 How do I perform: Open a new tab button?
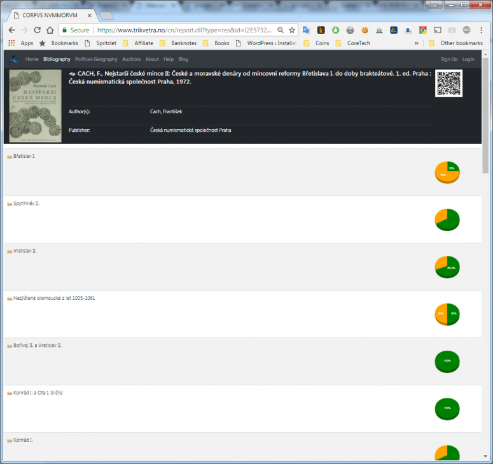tap(106, 16)
